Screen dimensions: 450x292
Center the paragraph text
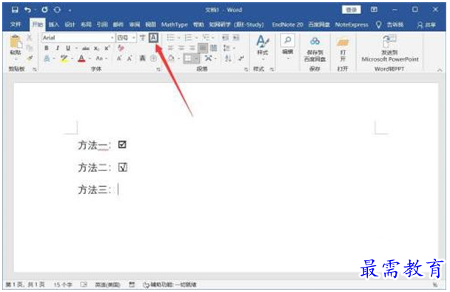(181, 47)
